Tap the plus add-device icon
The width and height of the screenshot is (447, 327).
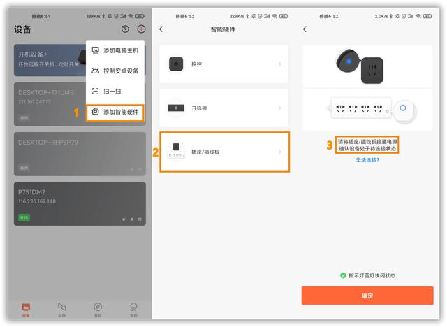141,29
